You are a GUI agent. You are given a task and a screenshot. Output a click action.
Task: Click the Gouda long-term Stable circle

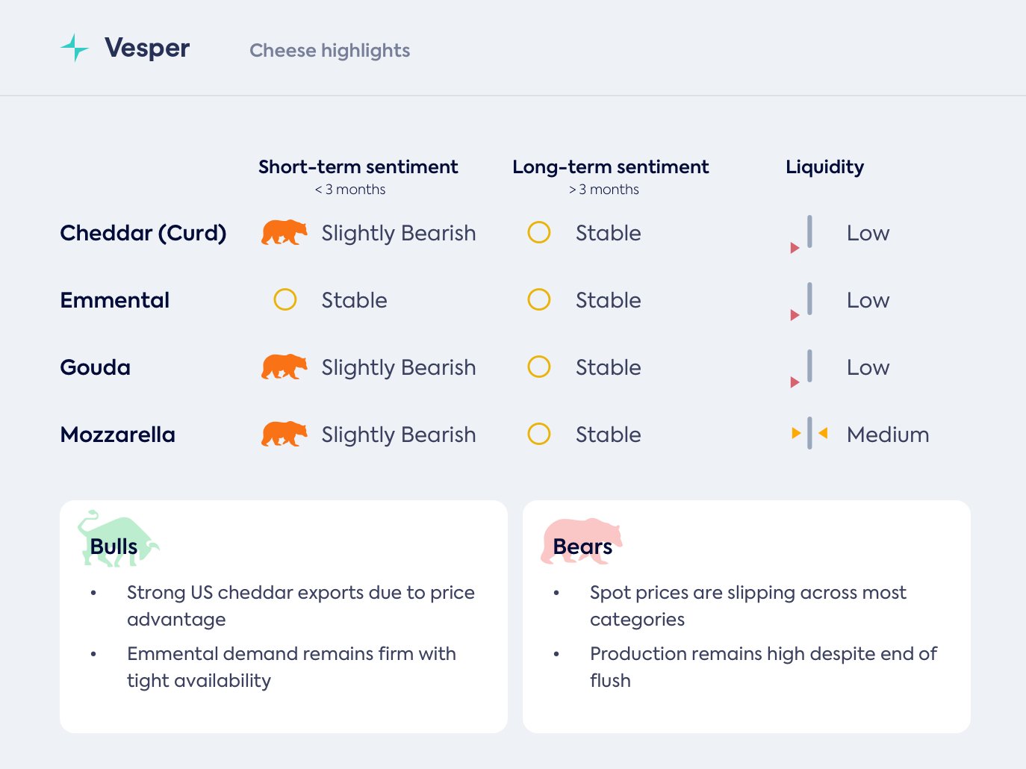[539, 367]
